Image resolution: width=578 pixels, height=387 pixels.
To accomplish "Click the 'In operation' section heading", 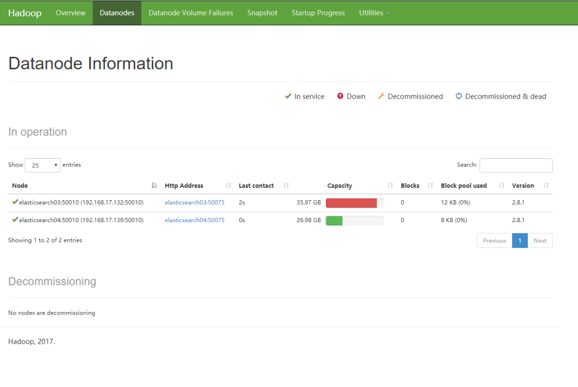I will 37,132.
